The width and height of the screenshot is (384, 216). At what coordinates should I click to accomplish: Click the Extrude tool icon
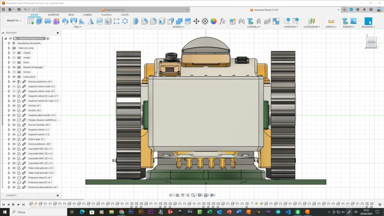click(39, 21)
